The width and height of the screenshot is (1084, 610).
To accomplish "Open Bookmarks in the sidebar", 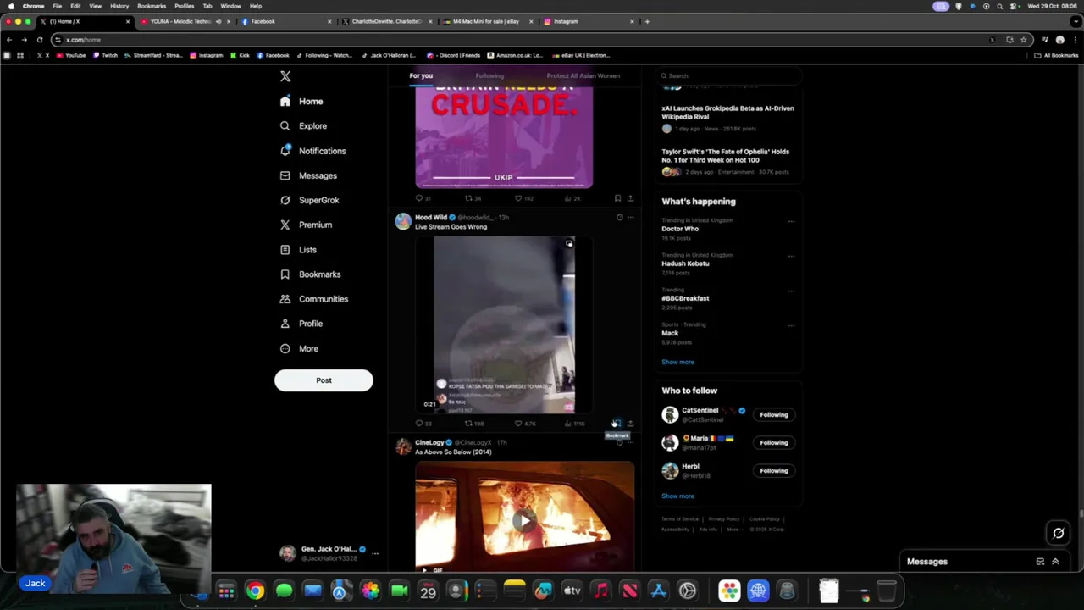I will pos(311,274).
